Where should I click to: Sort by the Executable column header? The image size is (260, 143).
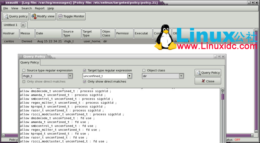(143, 33)
